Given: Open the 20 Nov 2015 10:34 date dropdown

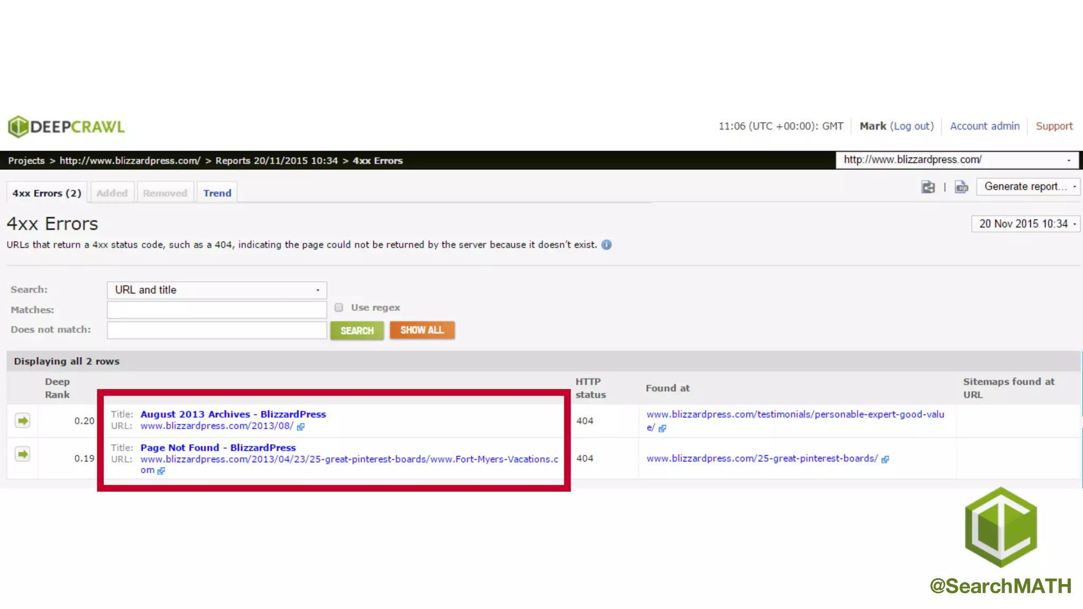Looking at the screenshot, I should pyautogui.click(x=1026, y=224).
